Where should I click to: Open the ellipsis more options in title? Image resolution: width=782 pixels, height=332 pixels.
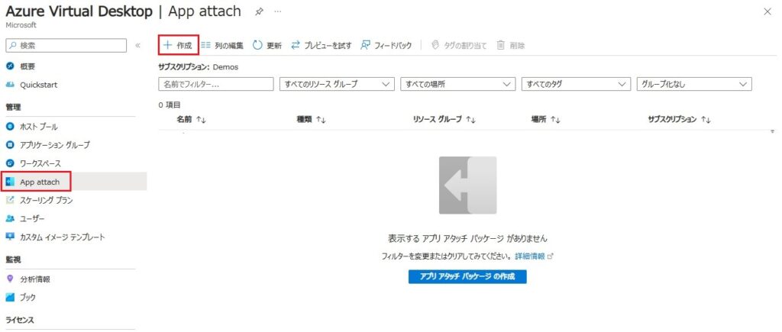tap(278, 11)
